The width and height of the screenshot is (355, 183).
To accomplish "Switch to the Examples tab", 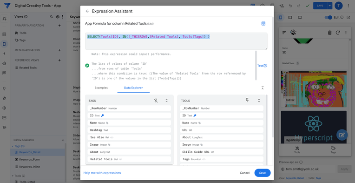I will coord(101,88).
